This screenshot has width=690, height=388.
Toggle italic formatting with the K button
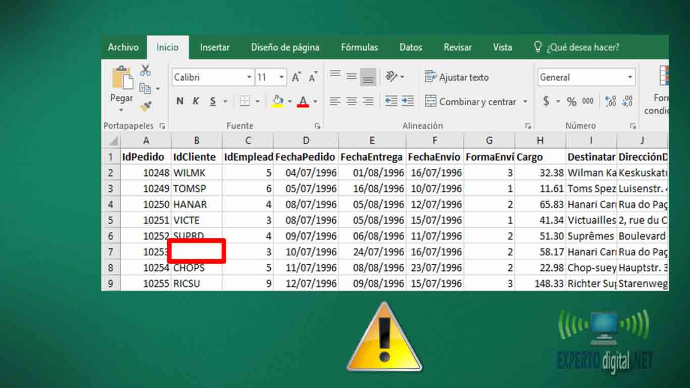[196, 102]
